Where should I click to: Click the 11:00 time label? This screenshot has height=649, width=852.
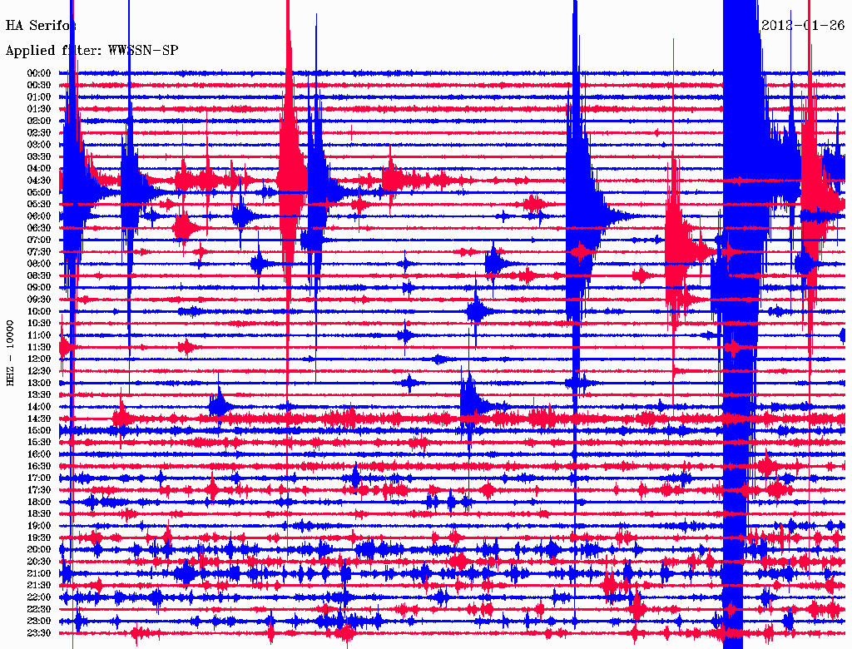pos(39,335)
